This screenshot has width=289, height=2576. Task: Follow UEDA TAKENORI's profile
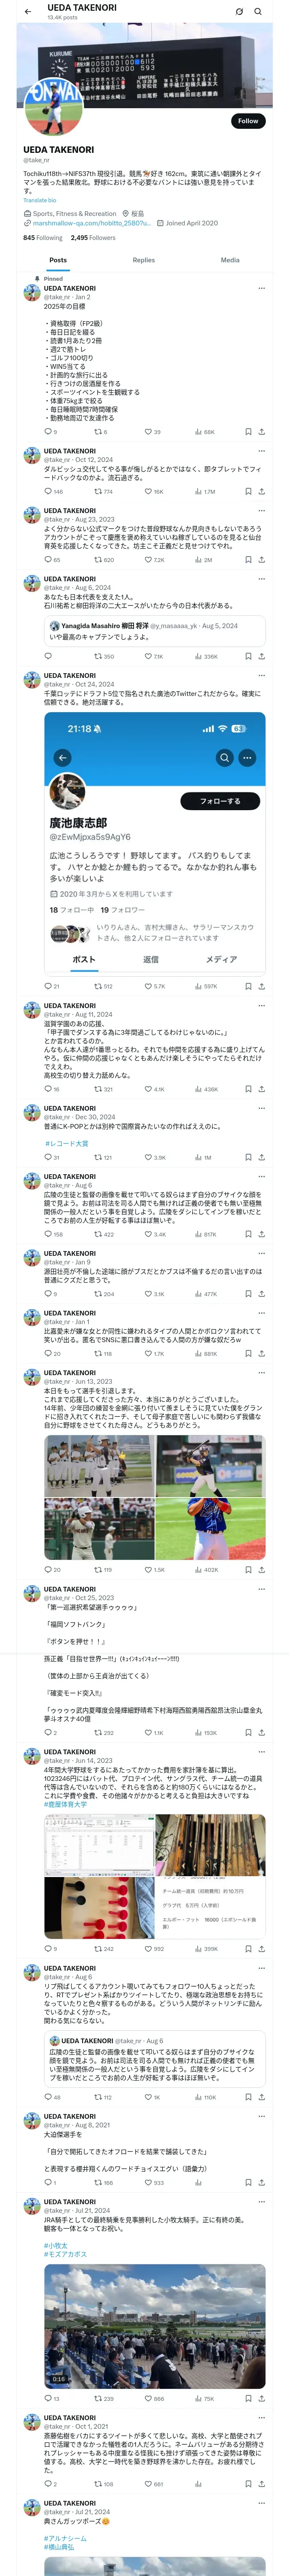coord(247,121)
